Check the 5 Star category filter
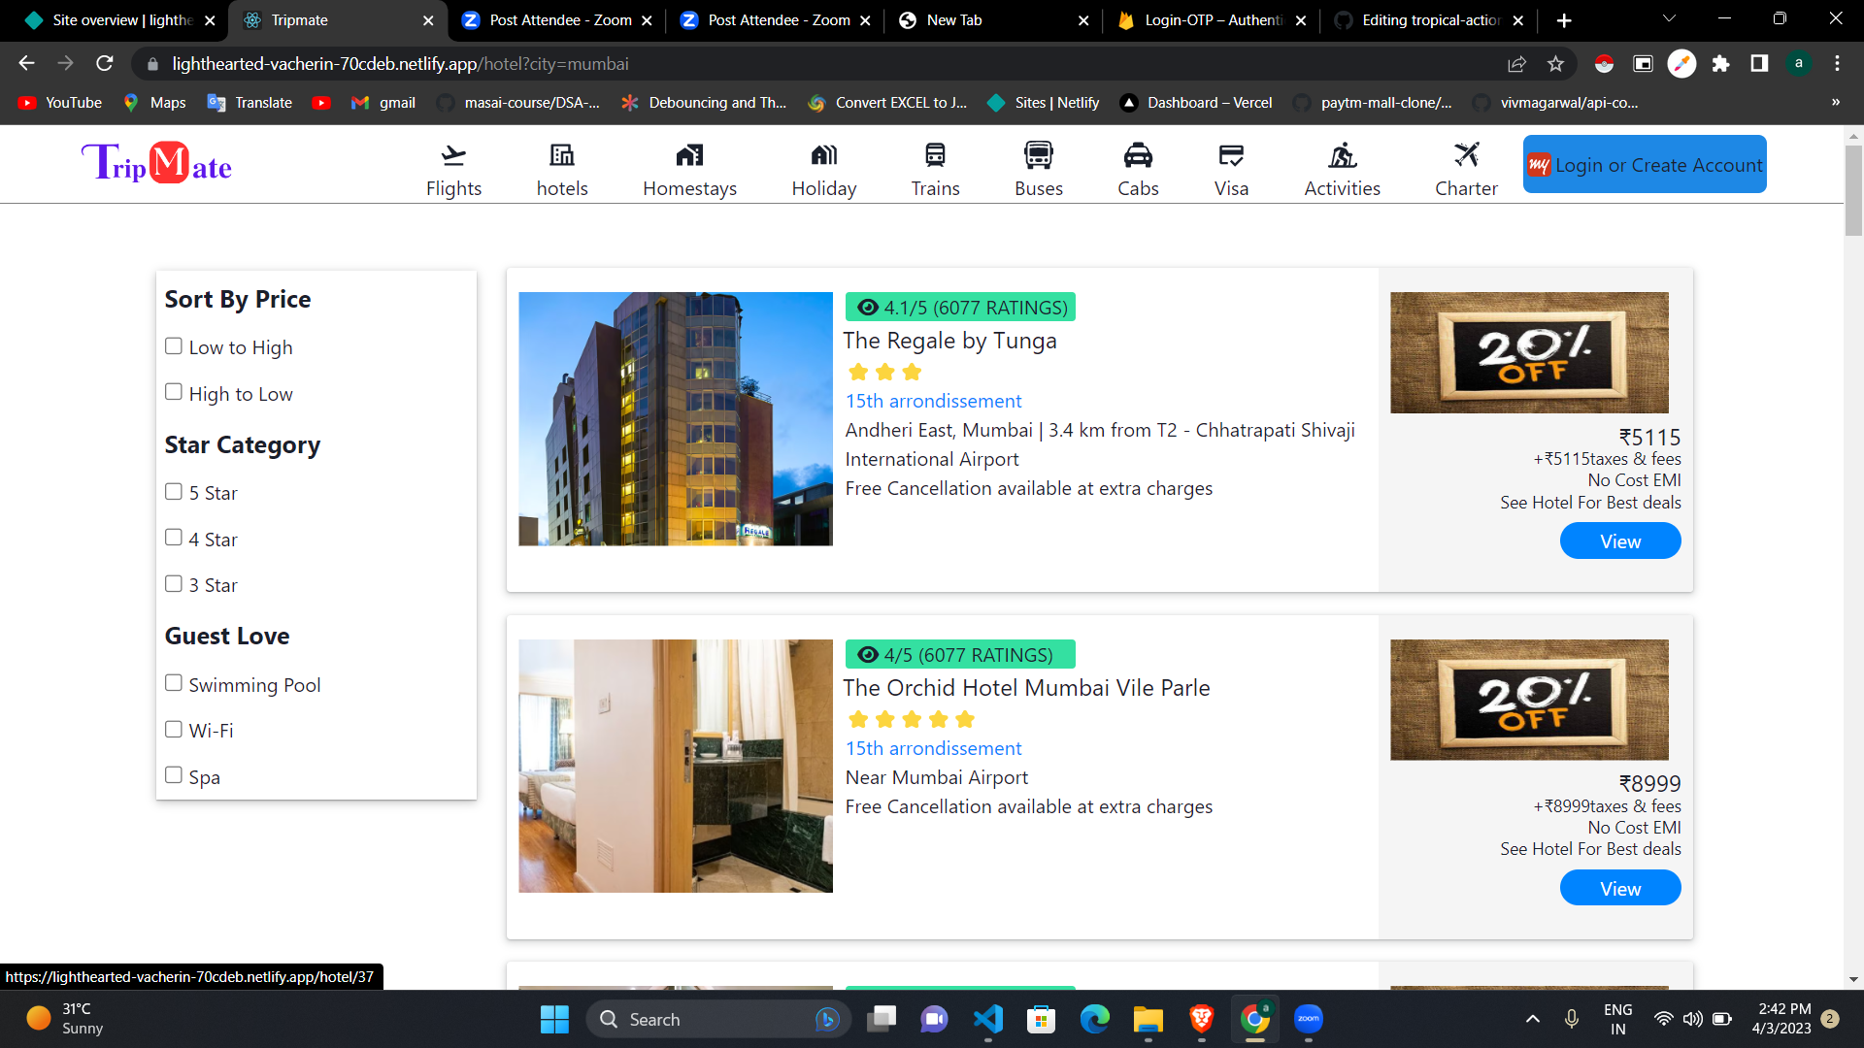The width and height of the screenshot is (1864, 1048). tap(173, 491)
